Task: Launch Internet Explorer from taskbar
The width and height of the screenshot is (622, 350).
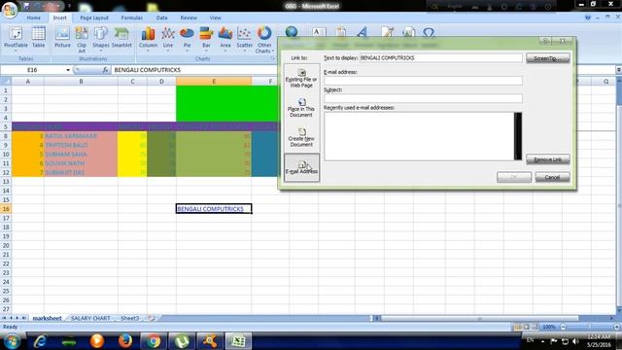Action: tap(40, 341)
